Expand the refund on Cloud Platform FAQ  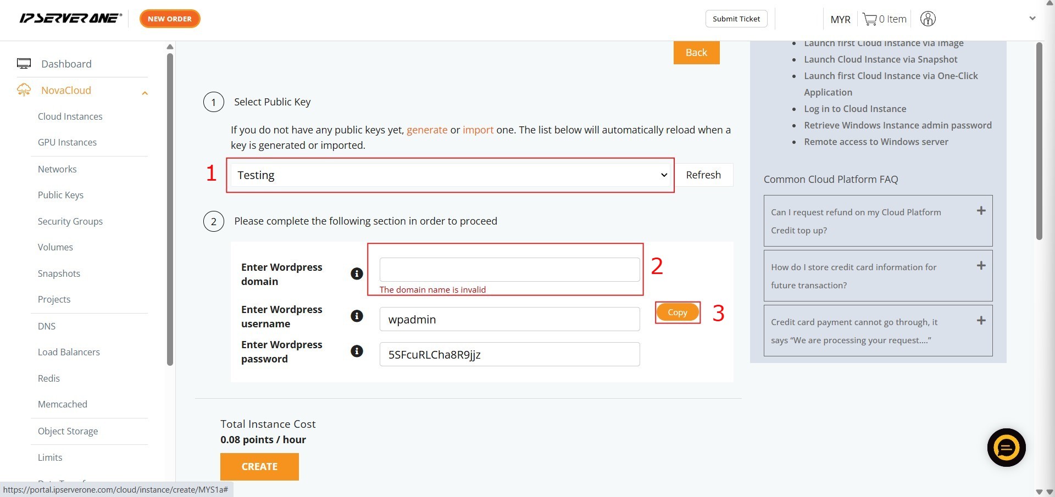[981, 211]
